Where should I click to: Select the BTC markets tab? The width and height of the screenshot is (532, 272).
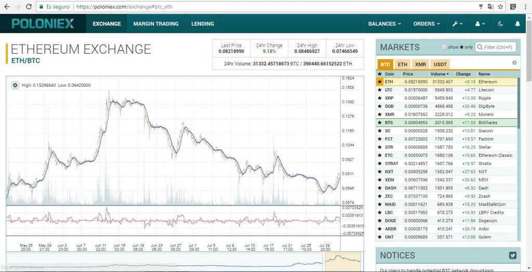click(385, 64)
